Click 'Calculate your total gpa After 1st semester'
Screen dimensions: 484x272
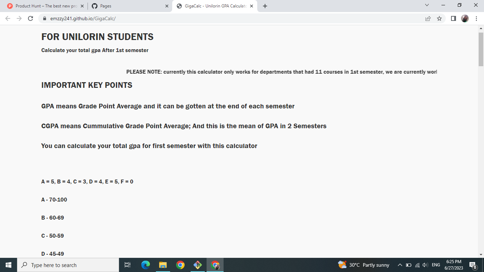(x=95, y=50)
